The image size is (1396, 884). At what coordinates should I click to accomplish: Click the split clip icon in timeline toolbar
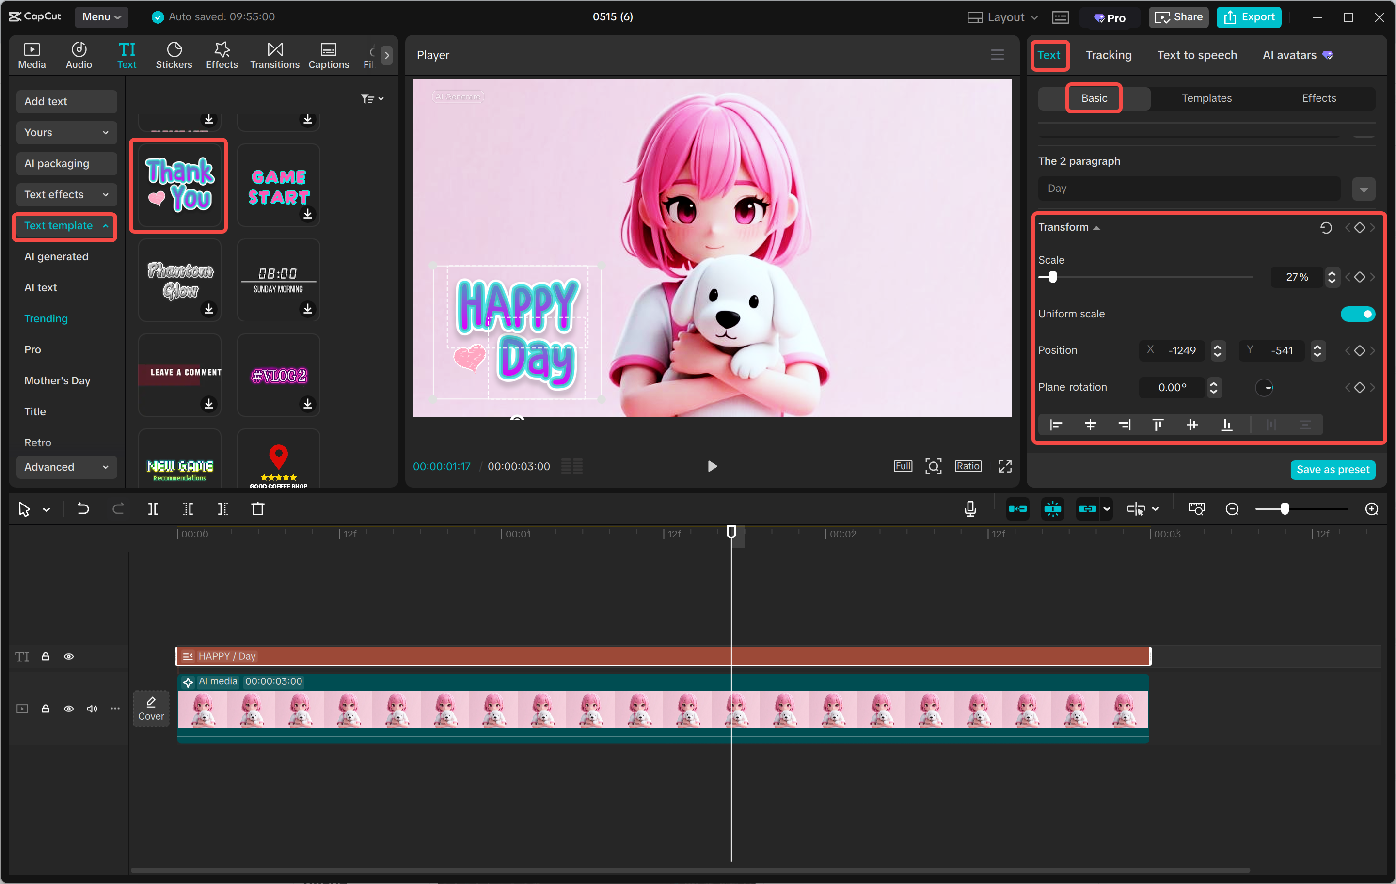pos(154,509)
